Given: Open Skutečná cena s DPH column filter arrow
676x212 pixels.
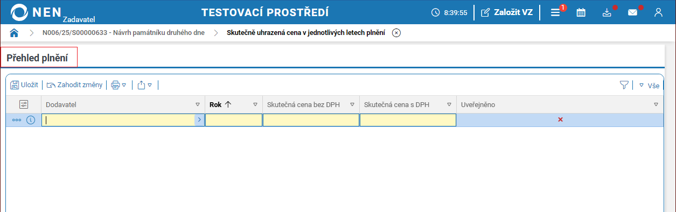Looking at the screenshot, I should click(x=449, y=104).
